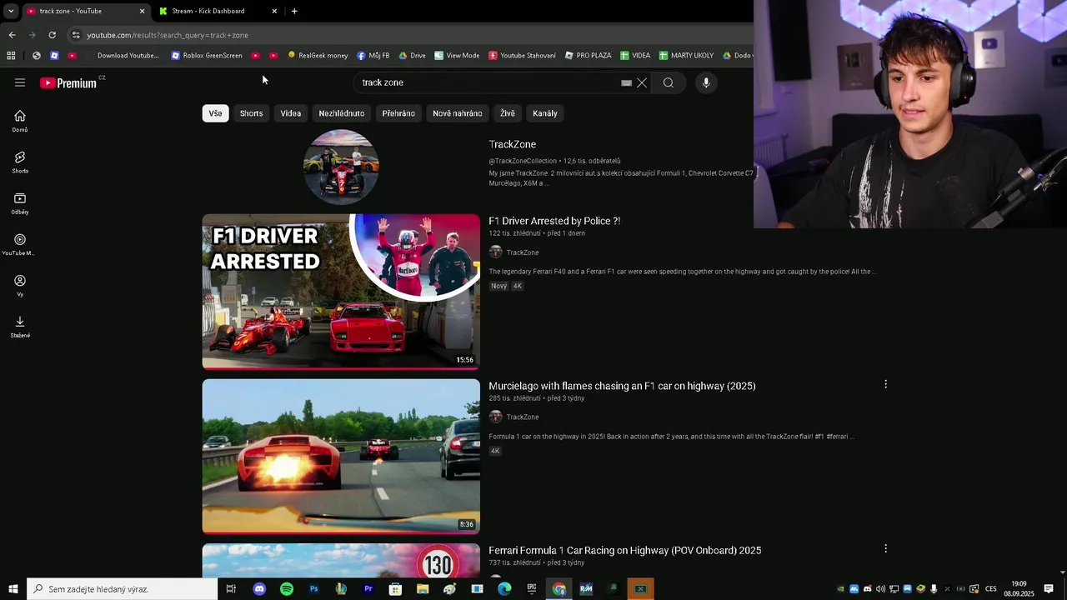Start voice search with the microphone
1067x600 pixels.
click(x=706, y=82)
